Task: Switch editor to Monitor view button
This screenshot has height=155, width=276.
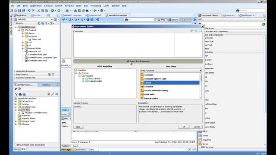Action: (173, 20)
